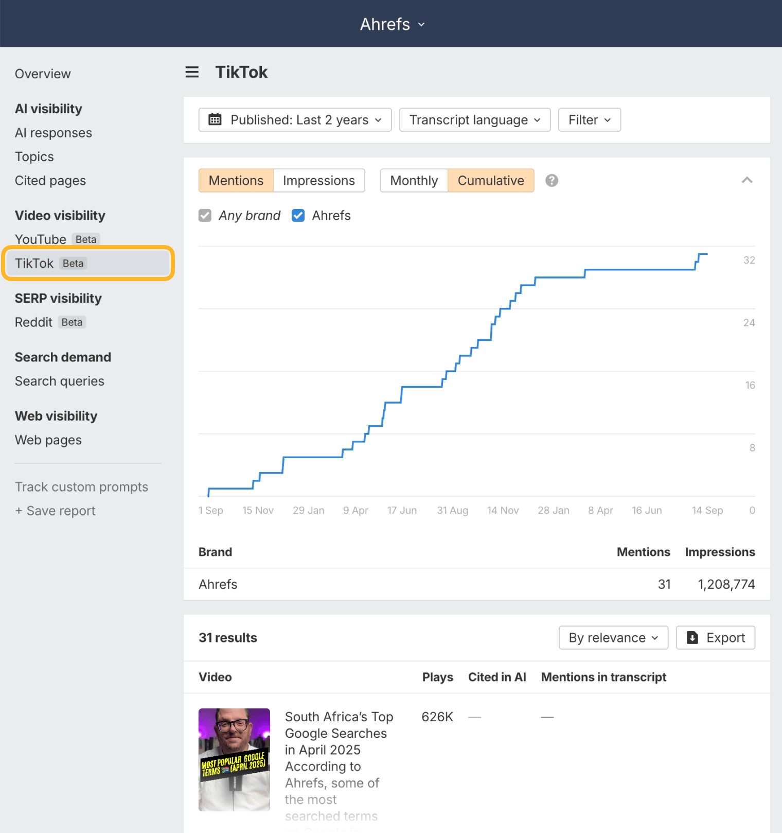Select the Monthly view toggle
Image resolution: width=782 pixels, height=833 pixels.
(x=414, y=181)
